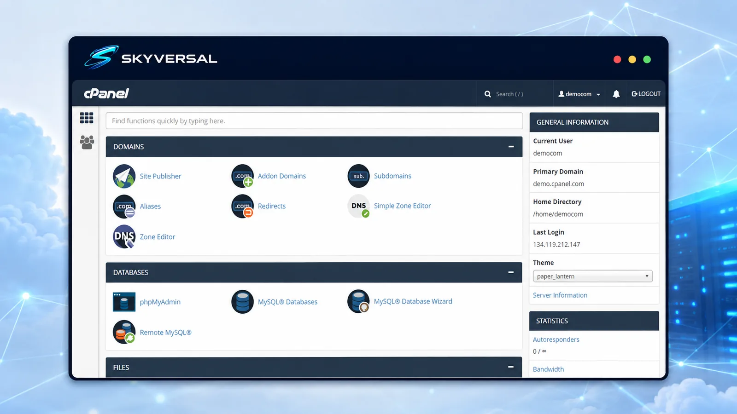
Task: Click the Addon Domains icon
Action: coord(243,176)
